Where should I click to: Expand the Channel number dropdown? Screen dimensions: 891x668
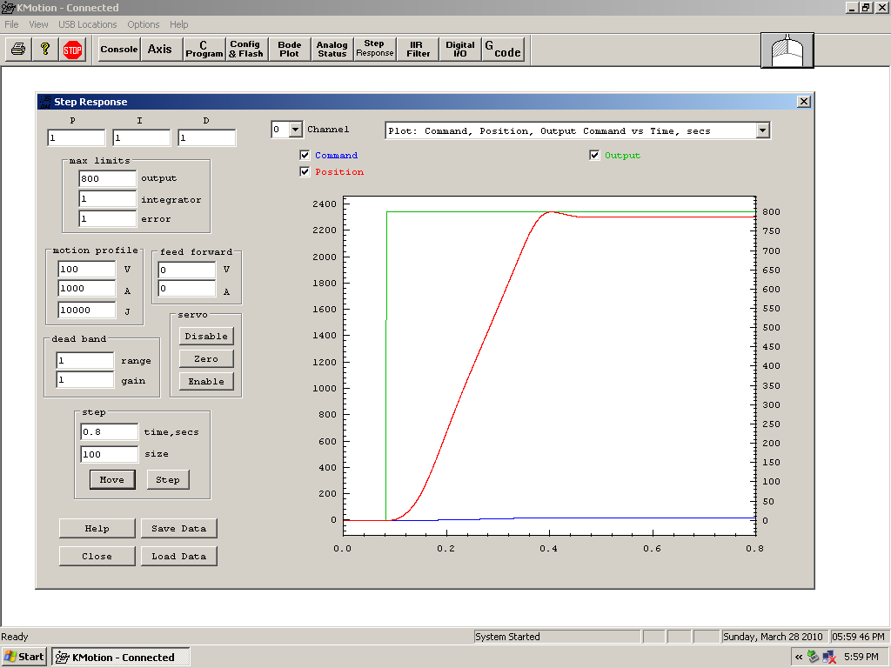295,130
